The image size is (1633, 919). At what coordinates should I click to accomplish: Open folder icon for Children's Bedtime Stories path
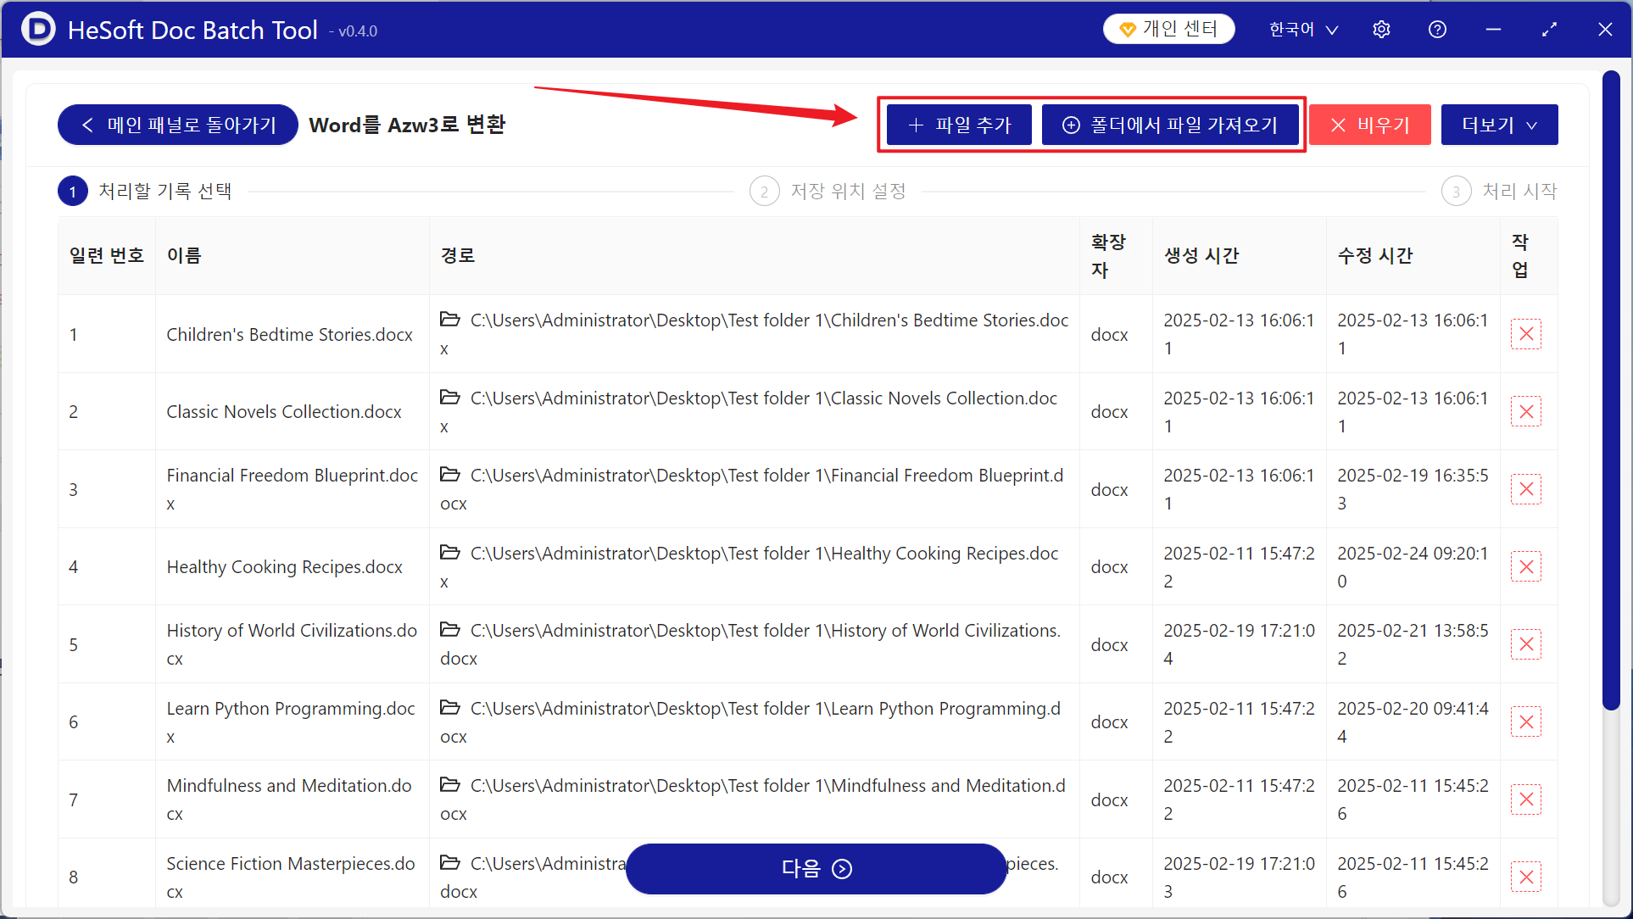[450, 320]
